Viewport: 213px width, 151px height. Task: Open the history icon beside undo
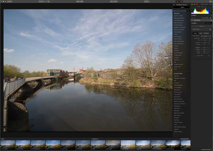point(116,1)
